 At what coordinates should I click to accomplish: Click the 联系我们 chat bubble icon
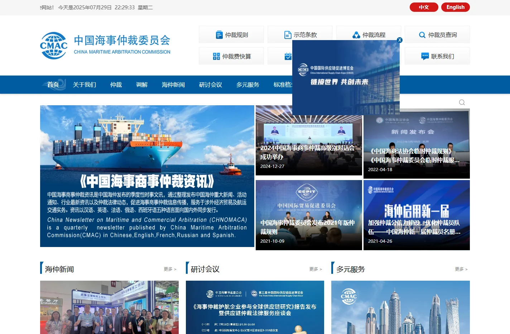point(425,56)
